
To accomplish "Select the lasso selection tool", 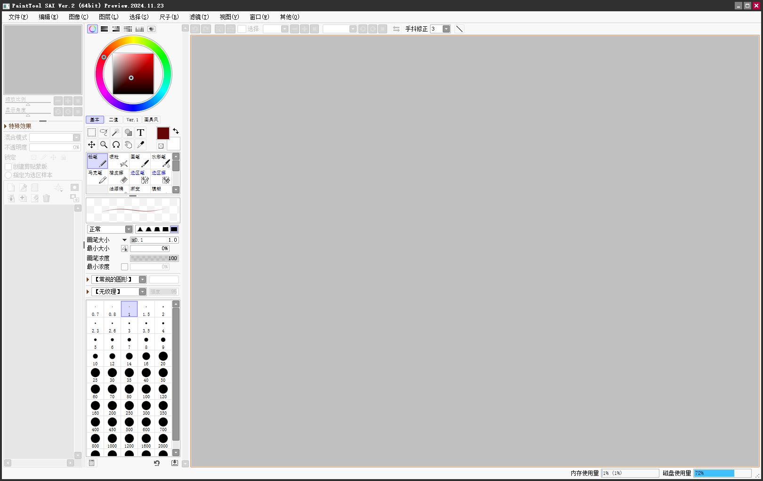I will click(104, 133).
